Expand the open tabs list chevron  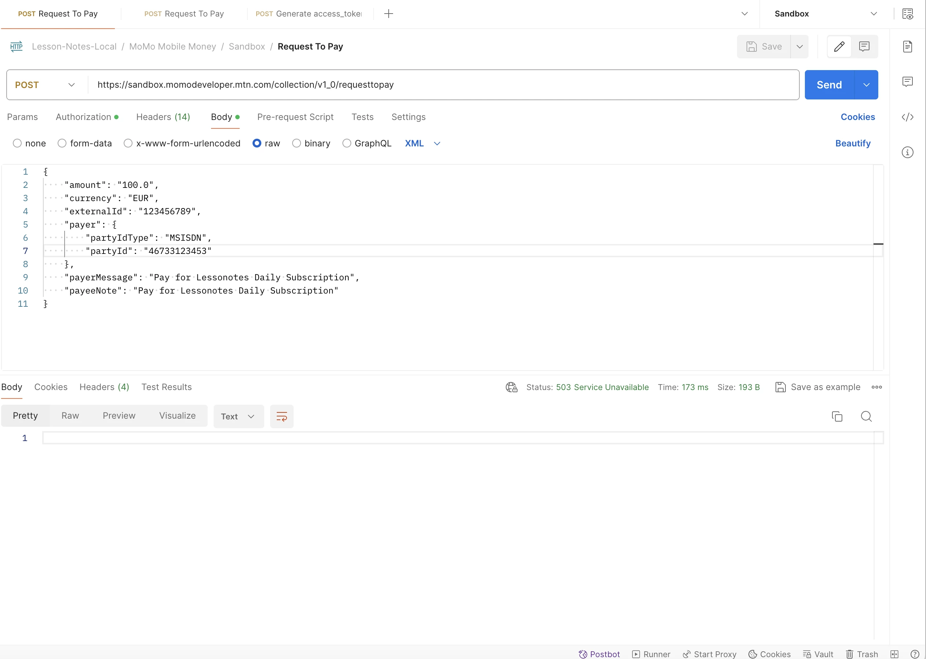point(744,14)
